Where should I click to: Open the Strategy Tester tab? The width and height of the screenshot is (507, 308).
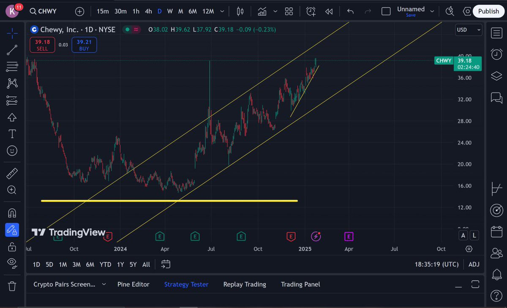coord(186,284)
